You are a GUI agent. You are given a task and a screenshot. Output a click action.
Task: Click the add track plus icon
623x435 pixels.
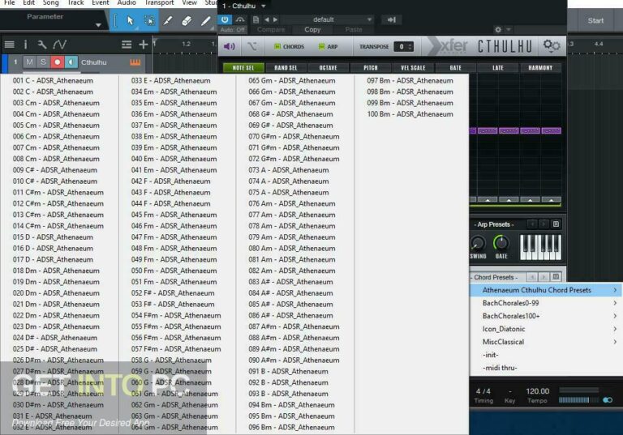pyautogui.click(x=144, y=45)
